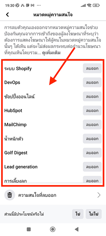
Task: Tap the trash can icon for removed interests
Action: [10, 195]
